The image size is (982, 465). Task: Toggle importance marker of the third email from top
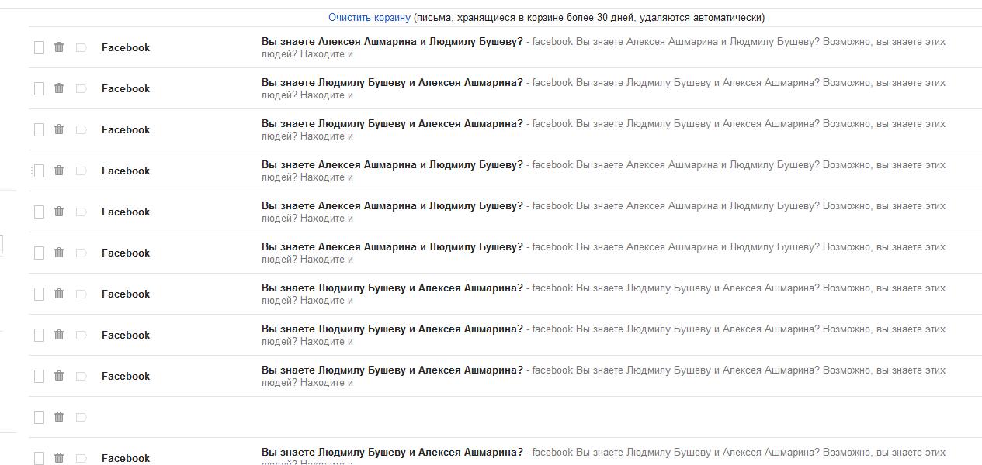(81, 129)
